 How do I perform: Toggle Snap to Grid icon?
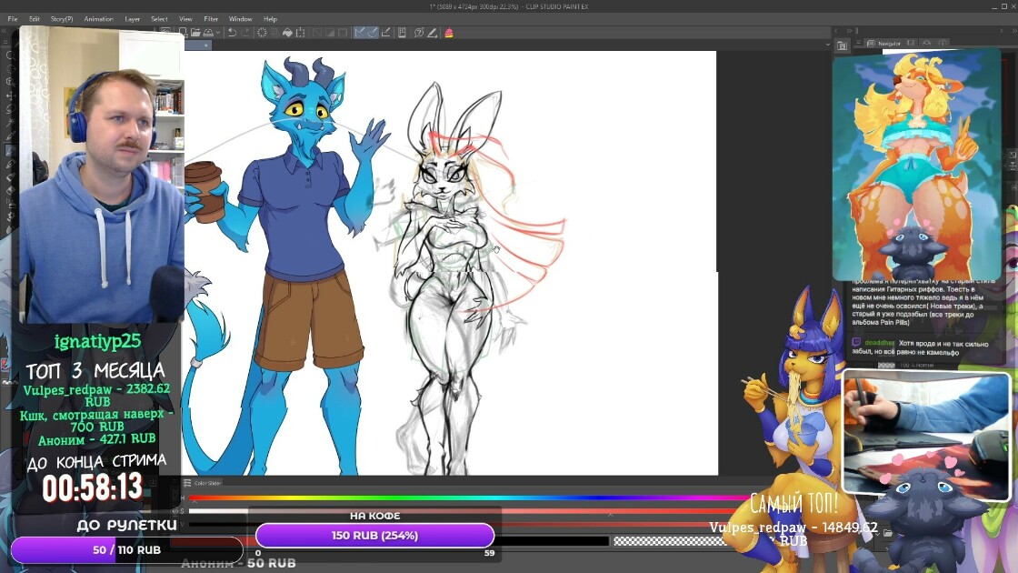click(385, 33)
